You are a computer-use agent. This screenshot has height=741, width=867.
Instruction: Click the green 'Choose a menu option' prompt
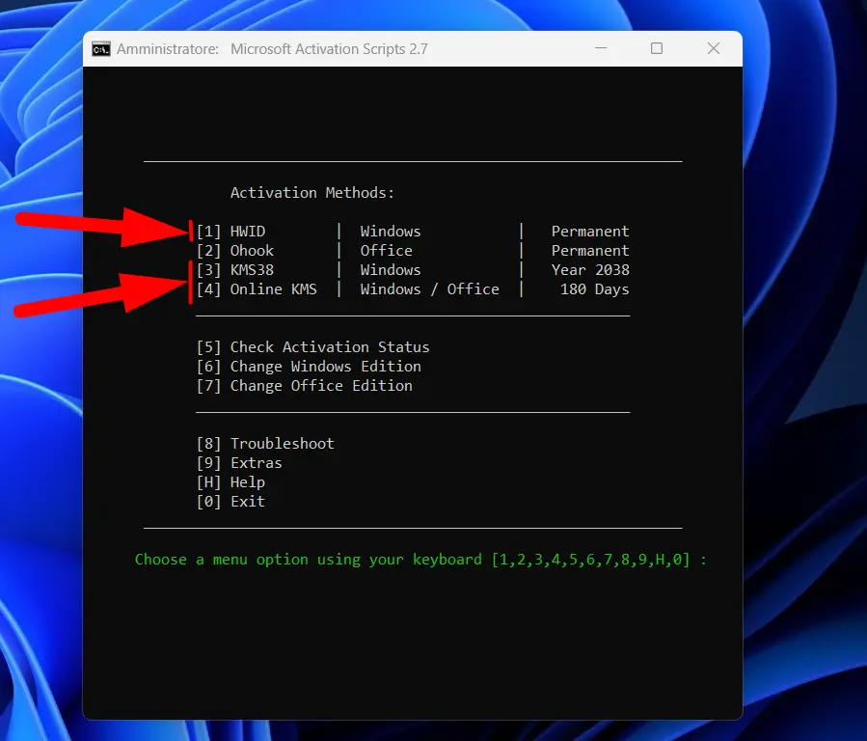(x=420, y=560)
